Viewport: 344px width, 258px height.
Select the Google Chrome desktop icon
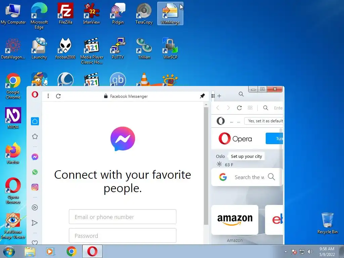click(x=13, y=86)
